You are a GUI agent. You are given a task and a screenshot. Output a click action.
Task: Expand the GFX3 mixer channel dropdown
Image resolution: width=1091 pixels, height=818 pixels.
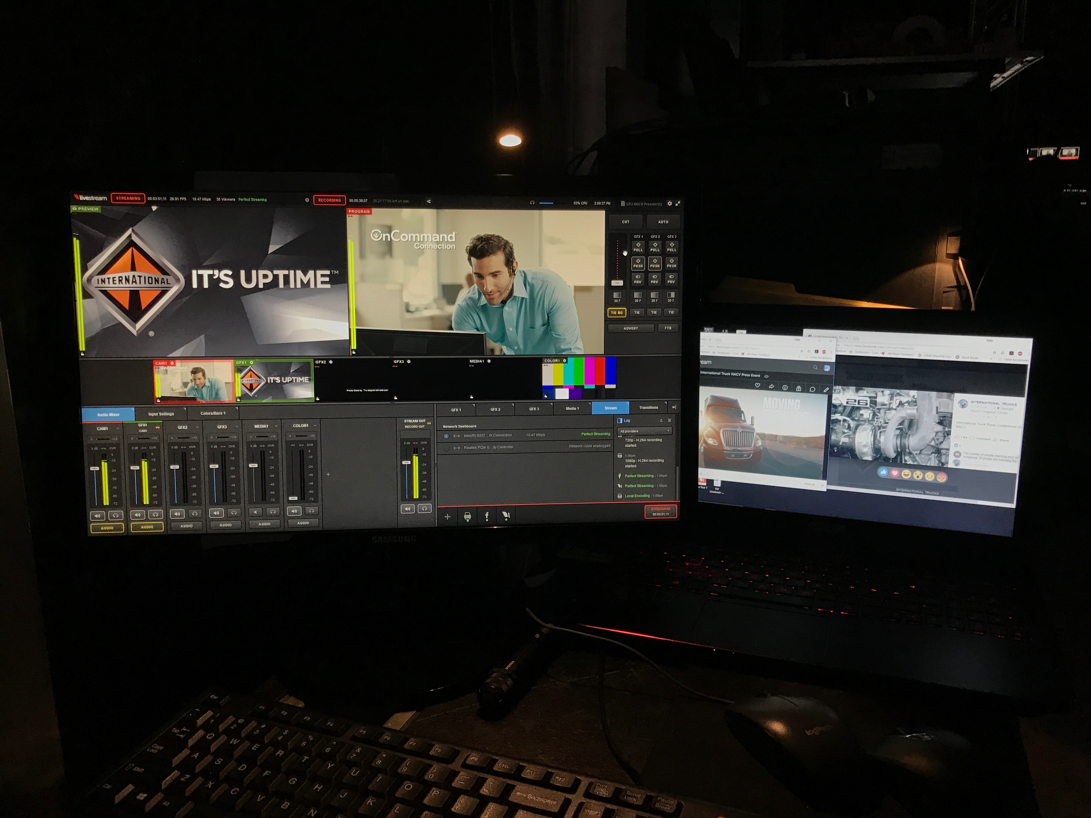pos(237,427)
